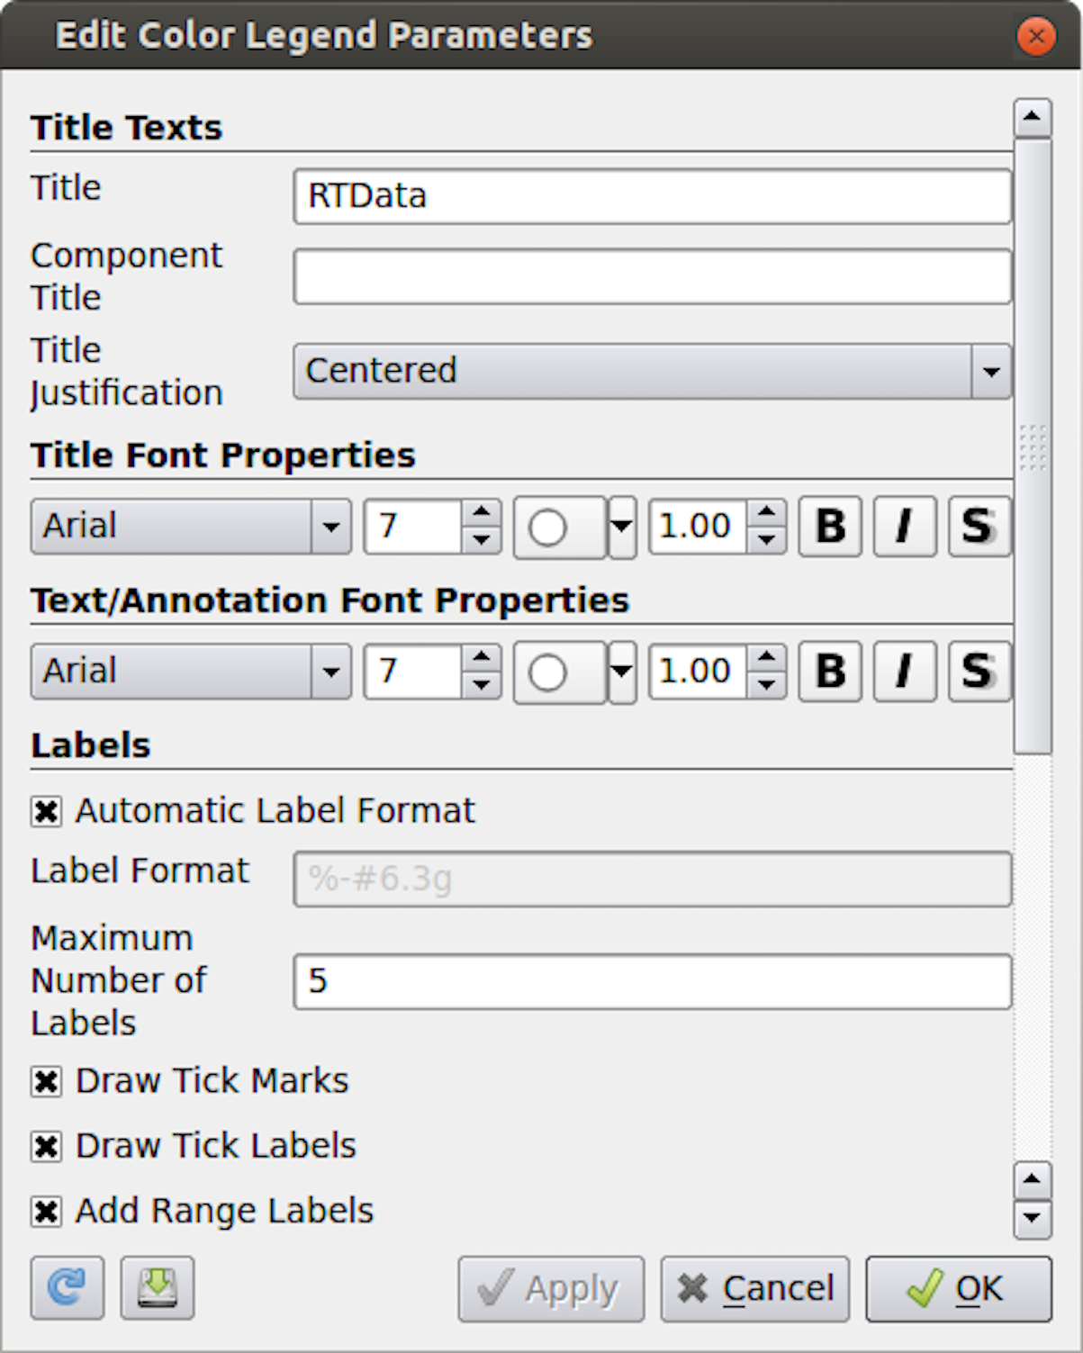
Task: Open the title font family Arial dropdown
Action: (x=190, y=527)
